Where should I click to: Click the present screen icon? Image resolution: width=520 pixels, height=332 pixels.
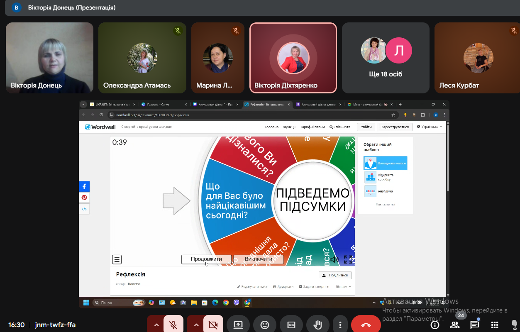click(238, 325)
